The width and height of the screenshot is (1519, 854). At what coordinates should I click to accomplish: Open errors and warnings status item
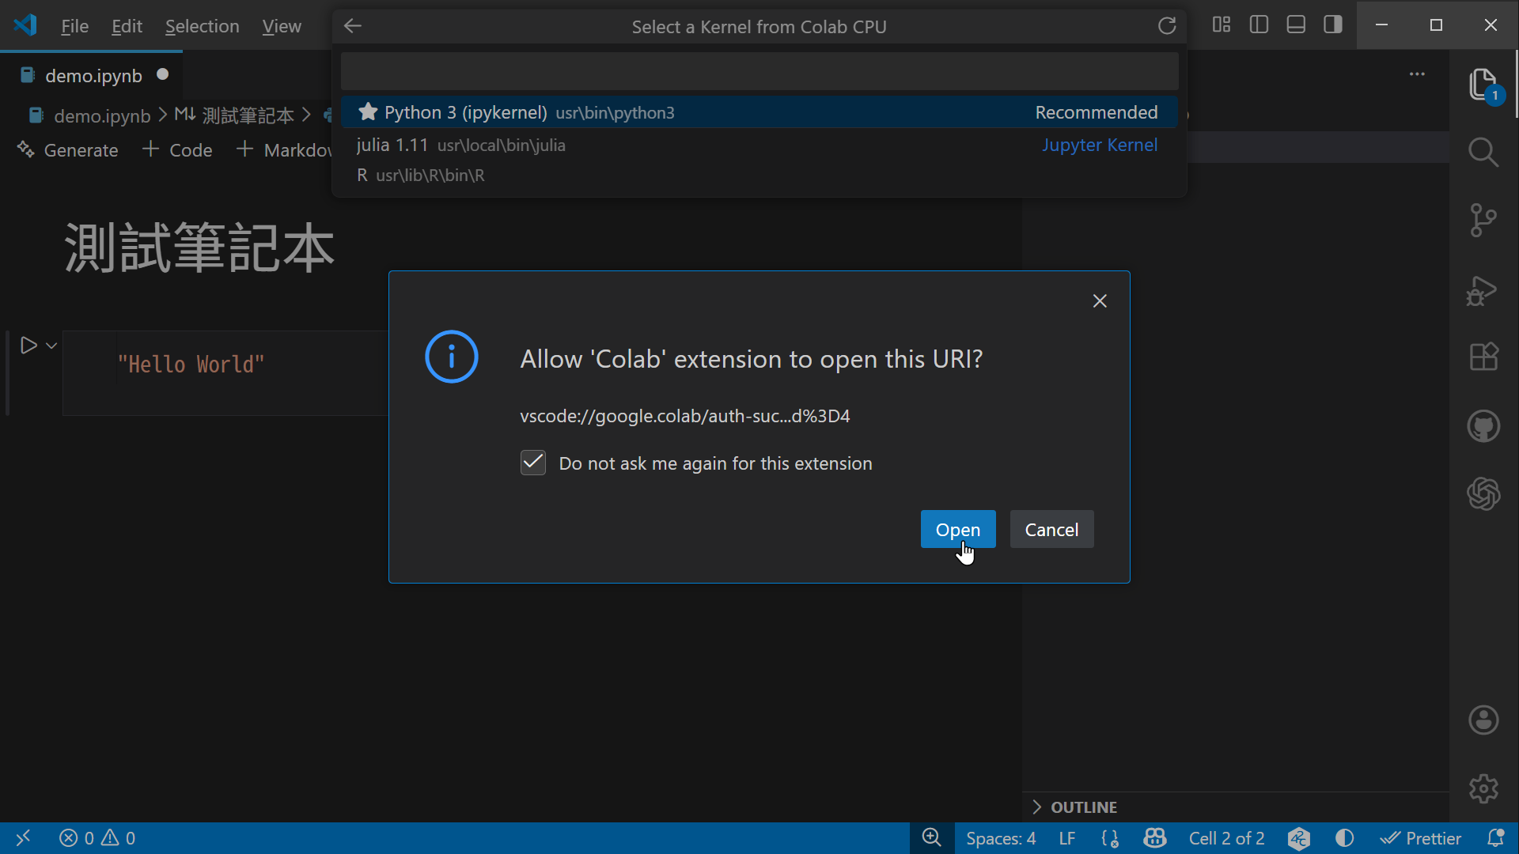click(x=97, y=838)
